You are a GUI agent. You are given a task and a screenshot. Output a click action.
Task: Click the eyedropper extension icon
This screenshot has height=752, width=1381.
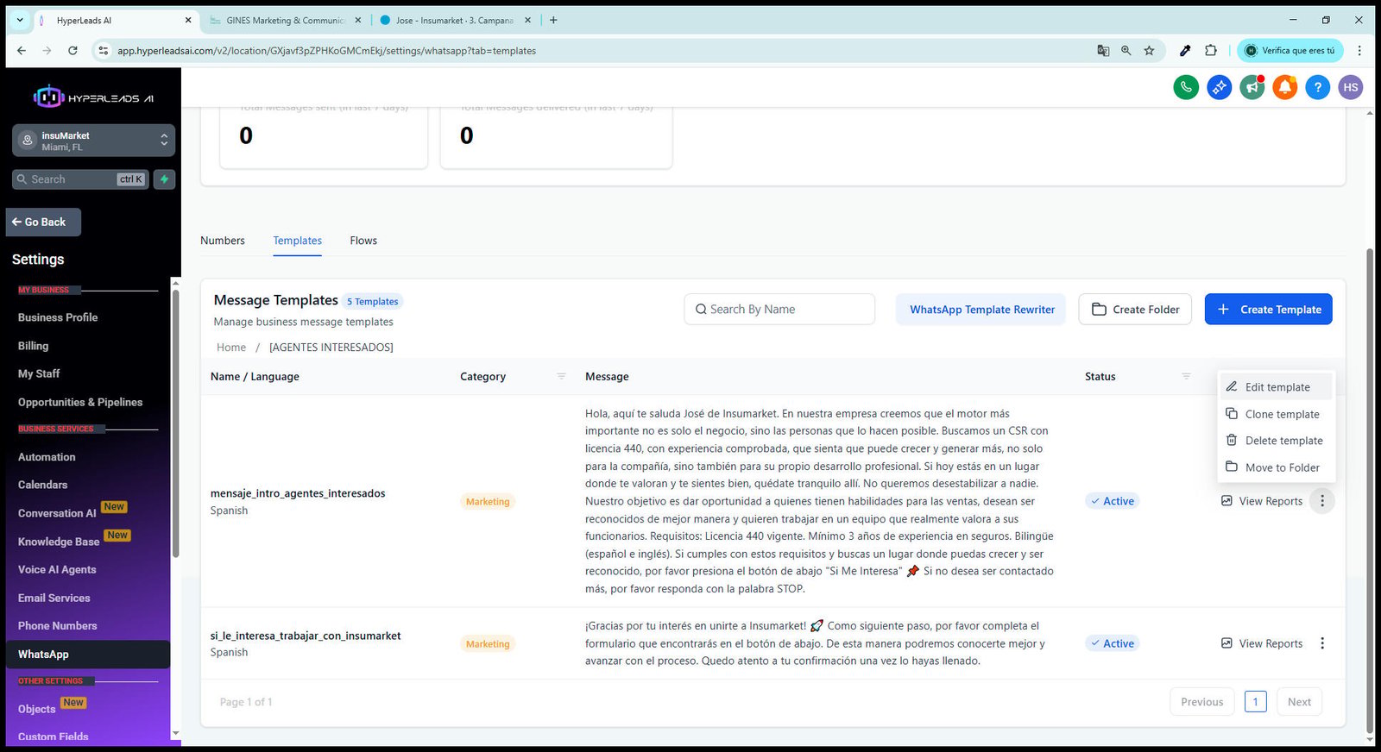pyautogui.click(x=1185, y=51)
